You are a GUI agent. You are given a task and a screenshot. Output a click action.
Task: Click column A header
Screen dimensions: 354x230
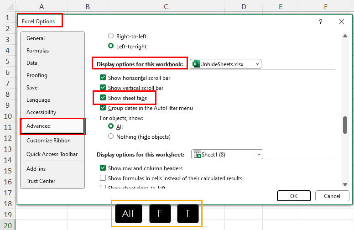click(42, 6)
